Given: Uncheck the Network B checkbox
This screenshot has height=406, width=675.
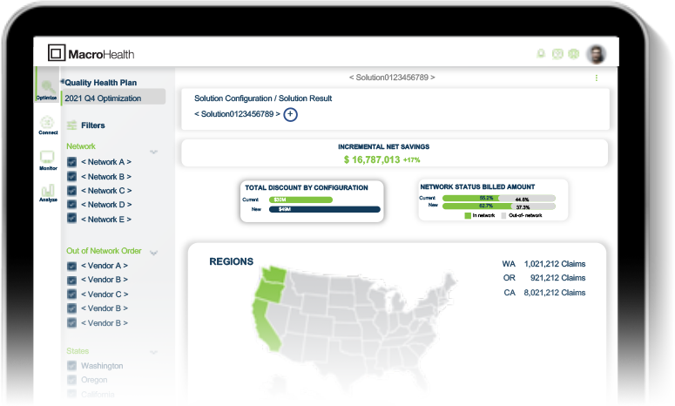Looking at the screenshot, I should [72, 177].
